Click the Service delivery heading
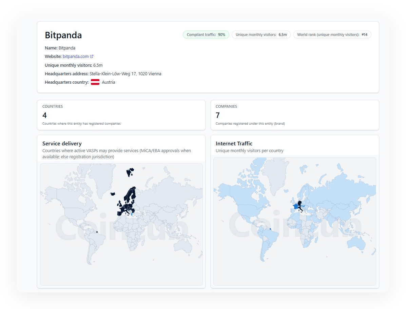Viewport: 406px width, 309px height. click(62, 144)
